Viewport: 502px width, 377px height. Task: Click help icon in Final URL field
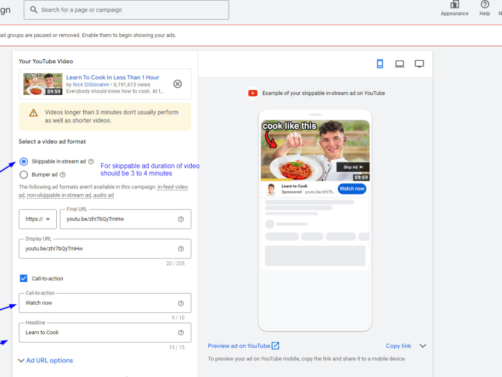pos(181,219)
